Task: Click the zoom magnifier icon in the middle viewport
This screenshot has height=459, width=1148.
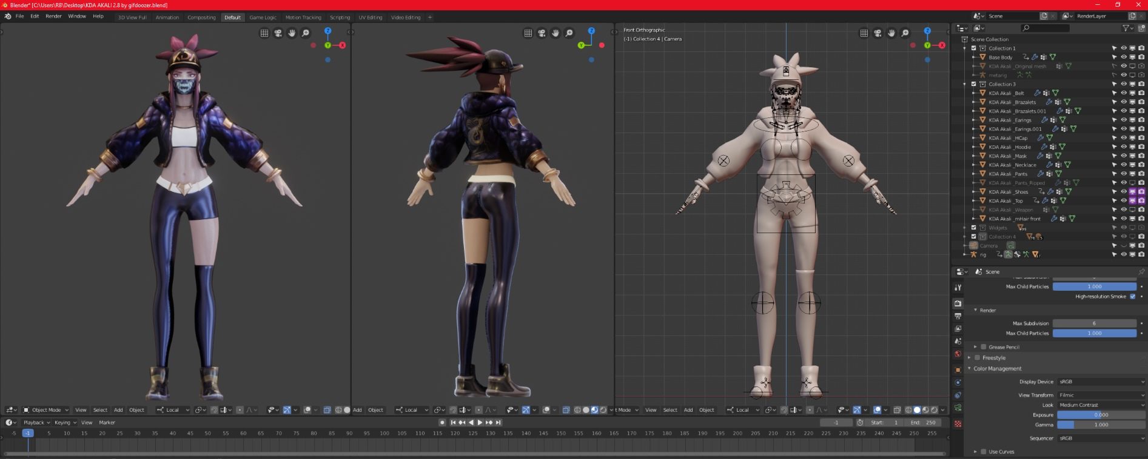Action: (x=569, y=33)
